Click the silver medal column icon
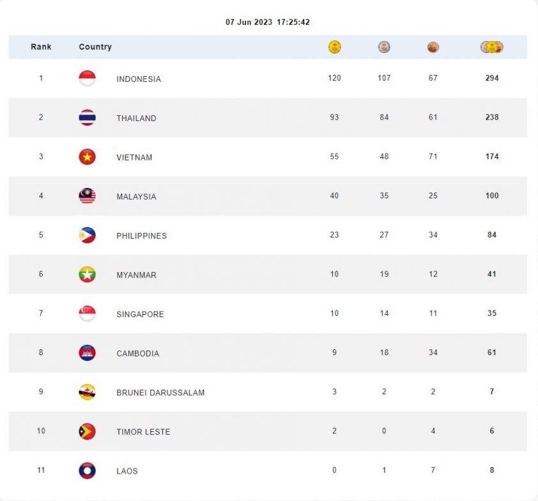This screenshot has height=501, width=538. 384,47
